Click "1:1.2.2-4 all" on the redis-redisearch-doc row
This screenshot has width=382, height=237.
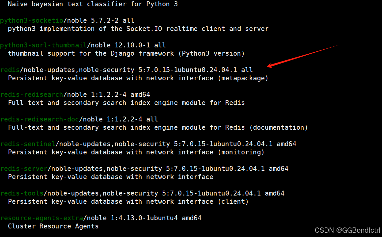click(132, 119)
